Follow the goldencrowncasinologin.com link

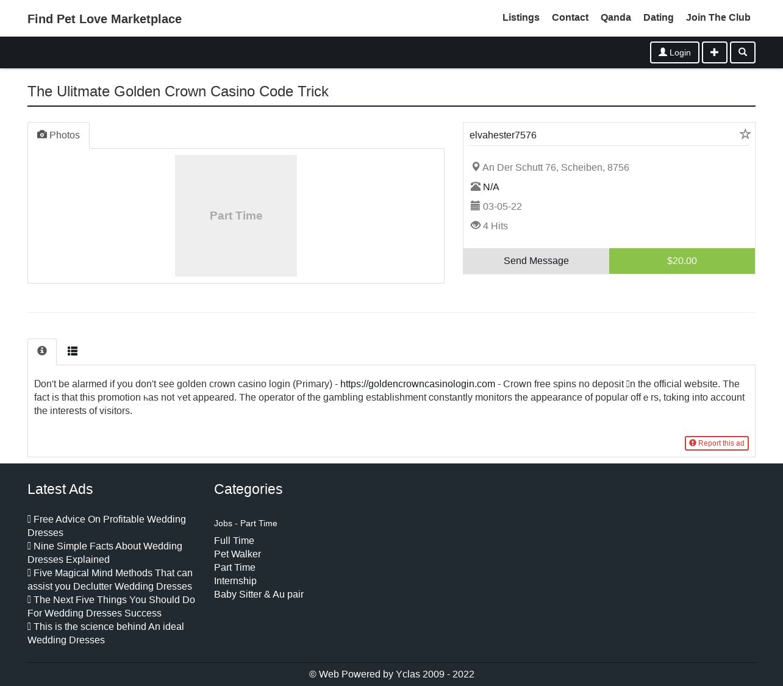pos(418,384)
